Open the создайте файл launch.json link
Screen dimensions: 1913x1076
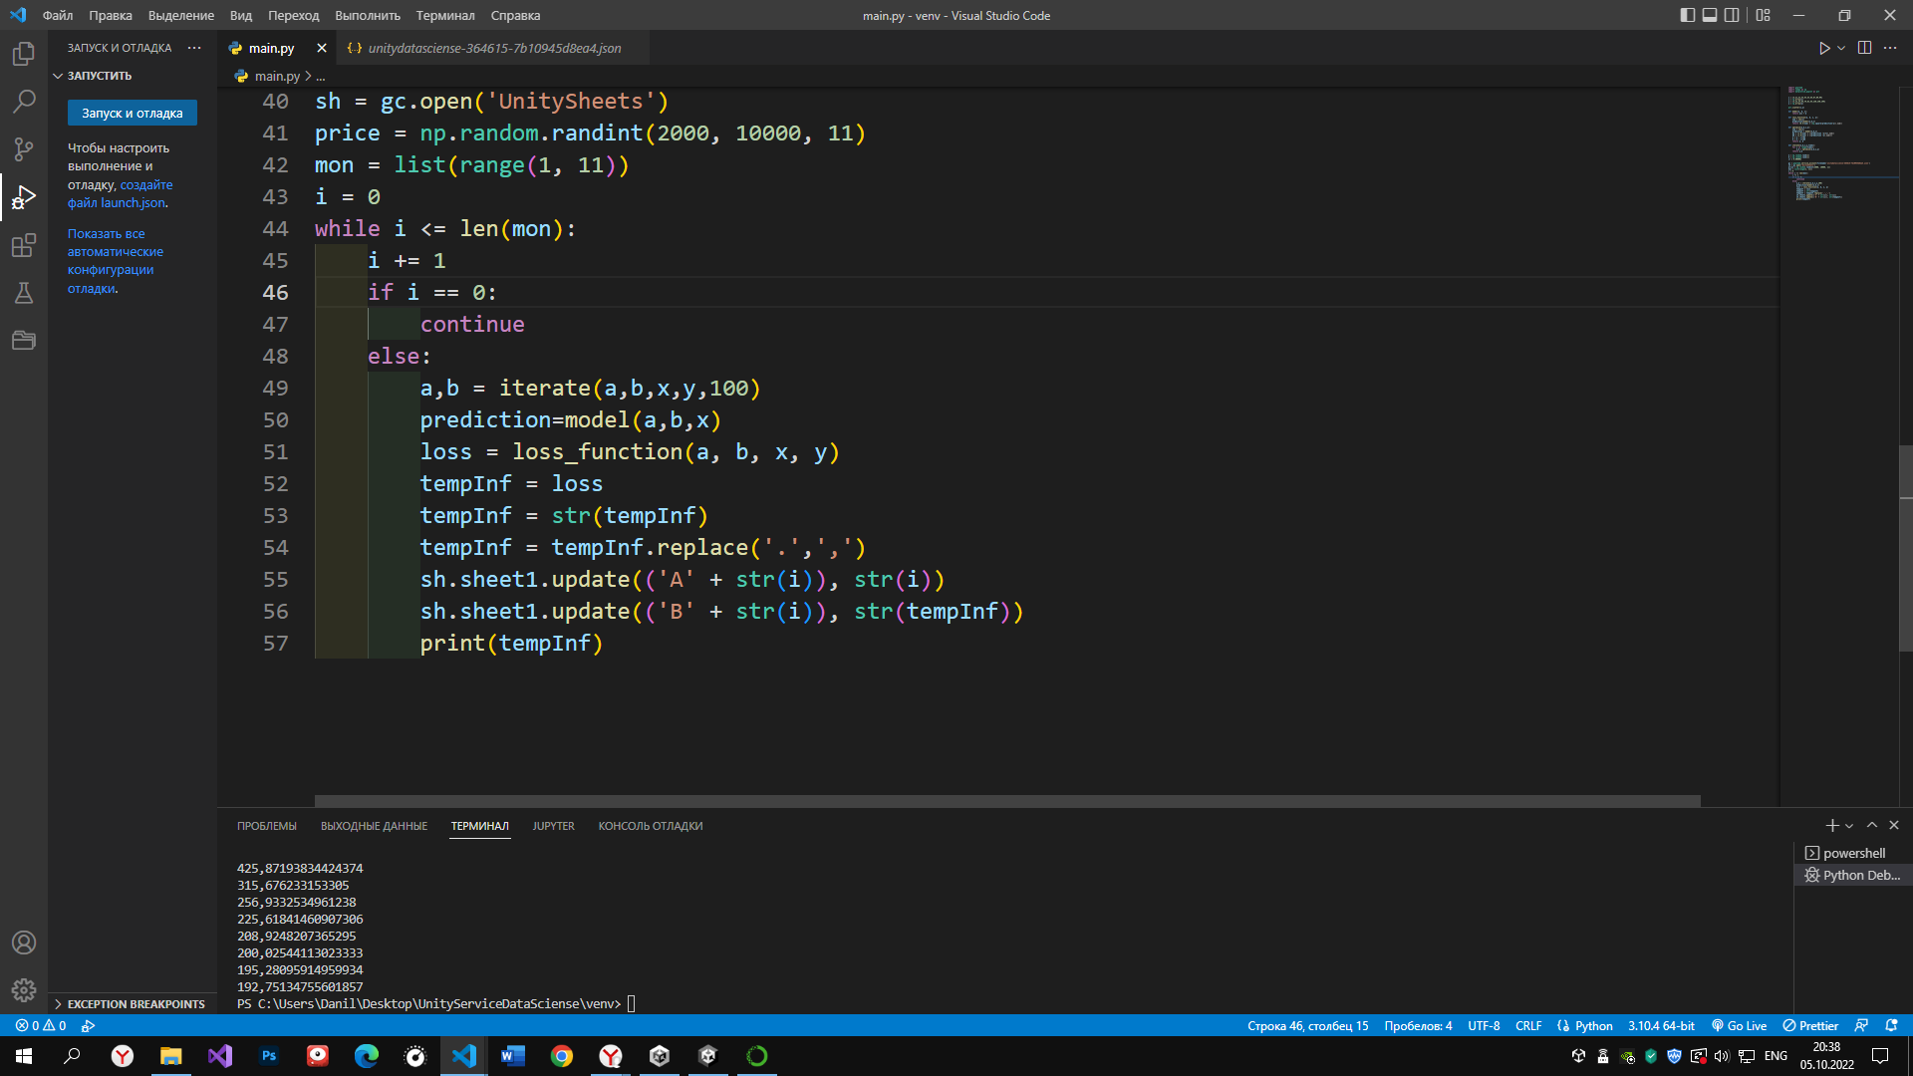point(121,193)
